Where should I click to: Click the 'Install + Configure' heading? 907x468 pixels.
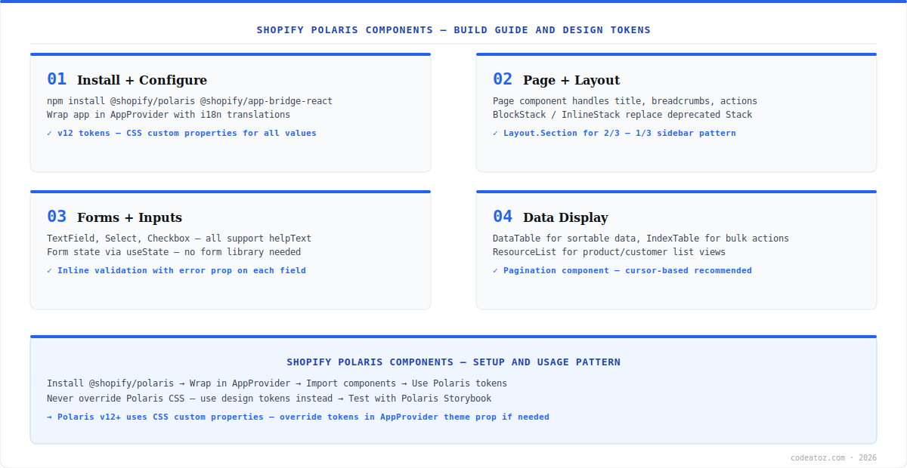pos(142,80)
